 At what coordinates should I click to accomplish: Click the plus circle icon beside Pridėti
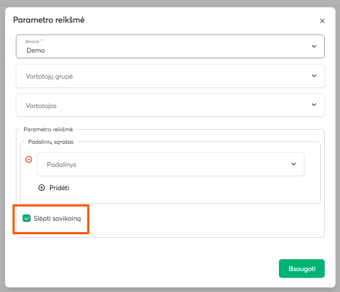tap(41, 188)
